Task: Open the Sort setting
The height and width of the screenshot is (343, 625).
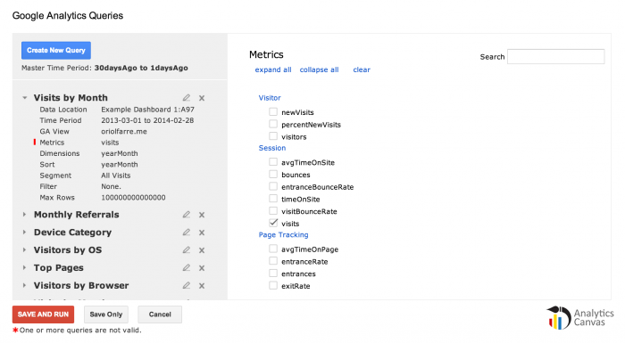Action: pyautogui.click(x=47, y=164)
